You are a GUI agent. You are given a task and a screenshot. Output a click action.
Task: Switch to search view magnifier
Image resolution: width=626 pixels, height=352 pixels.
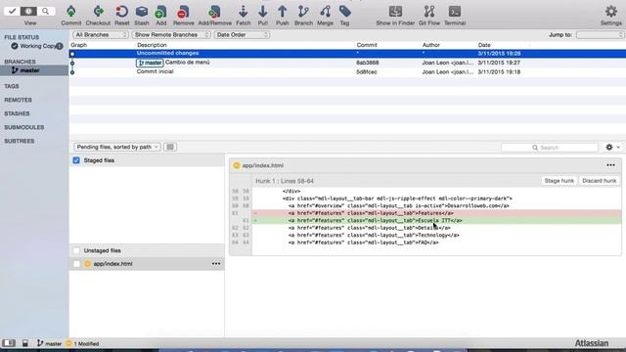(46, 11)
